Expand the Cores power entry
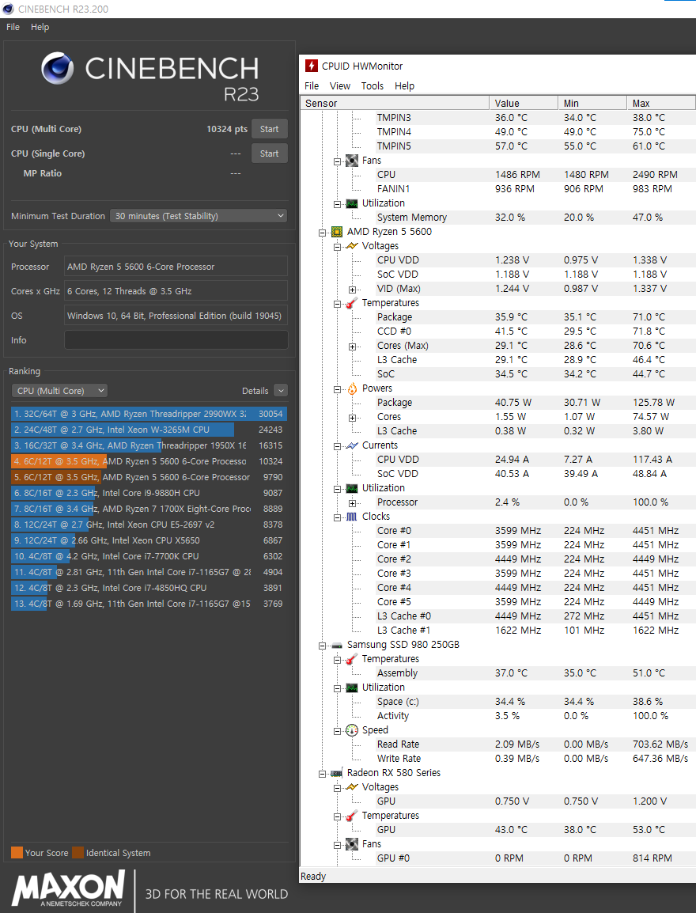The height and width of the screenshot is (913, 696). point(352,418)
